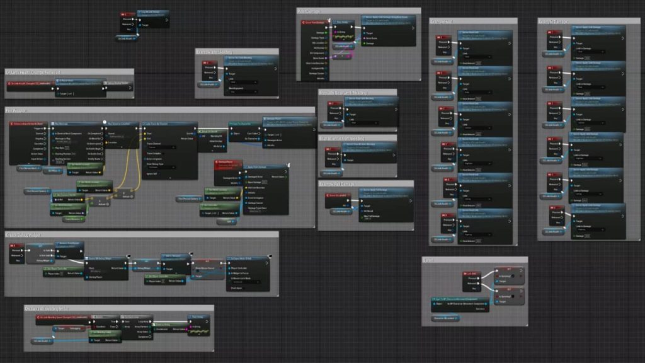This screenshot has width=645, height=363.
Task: Click the Starting Position value field
Action: (74, 154)
